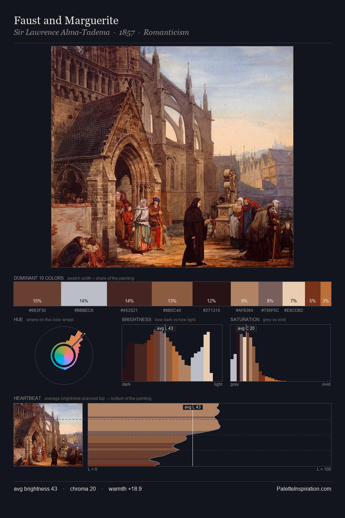The width and height of the screenshot is (345, 518).
Task: Click the BRIGHTNESS section heading
Action: coord(137,319)
